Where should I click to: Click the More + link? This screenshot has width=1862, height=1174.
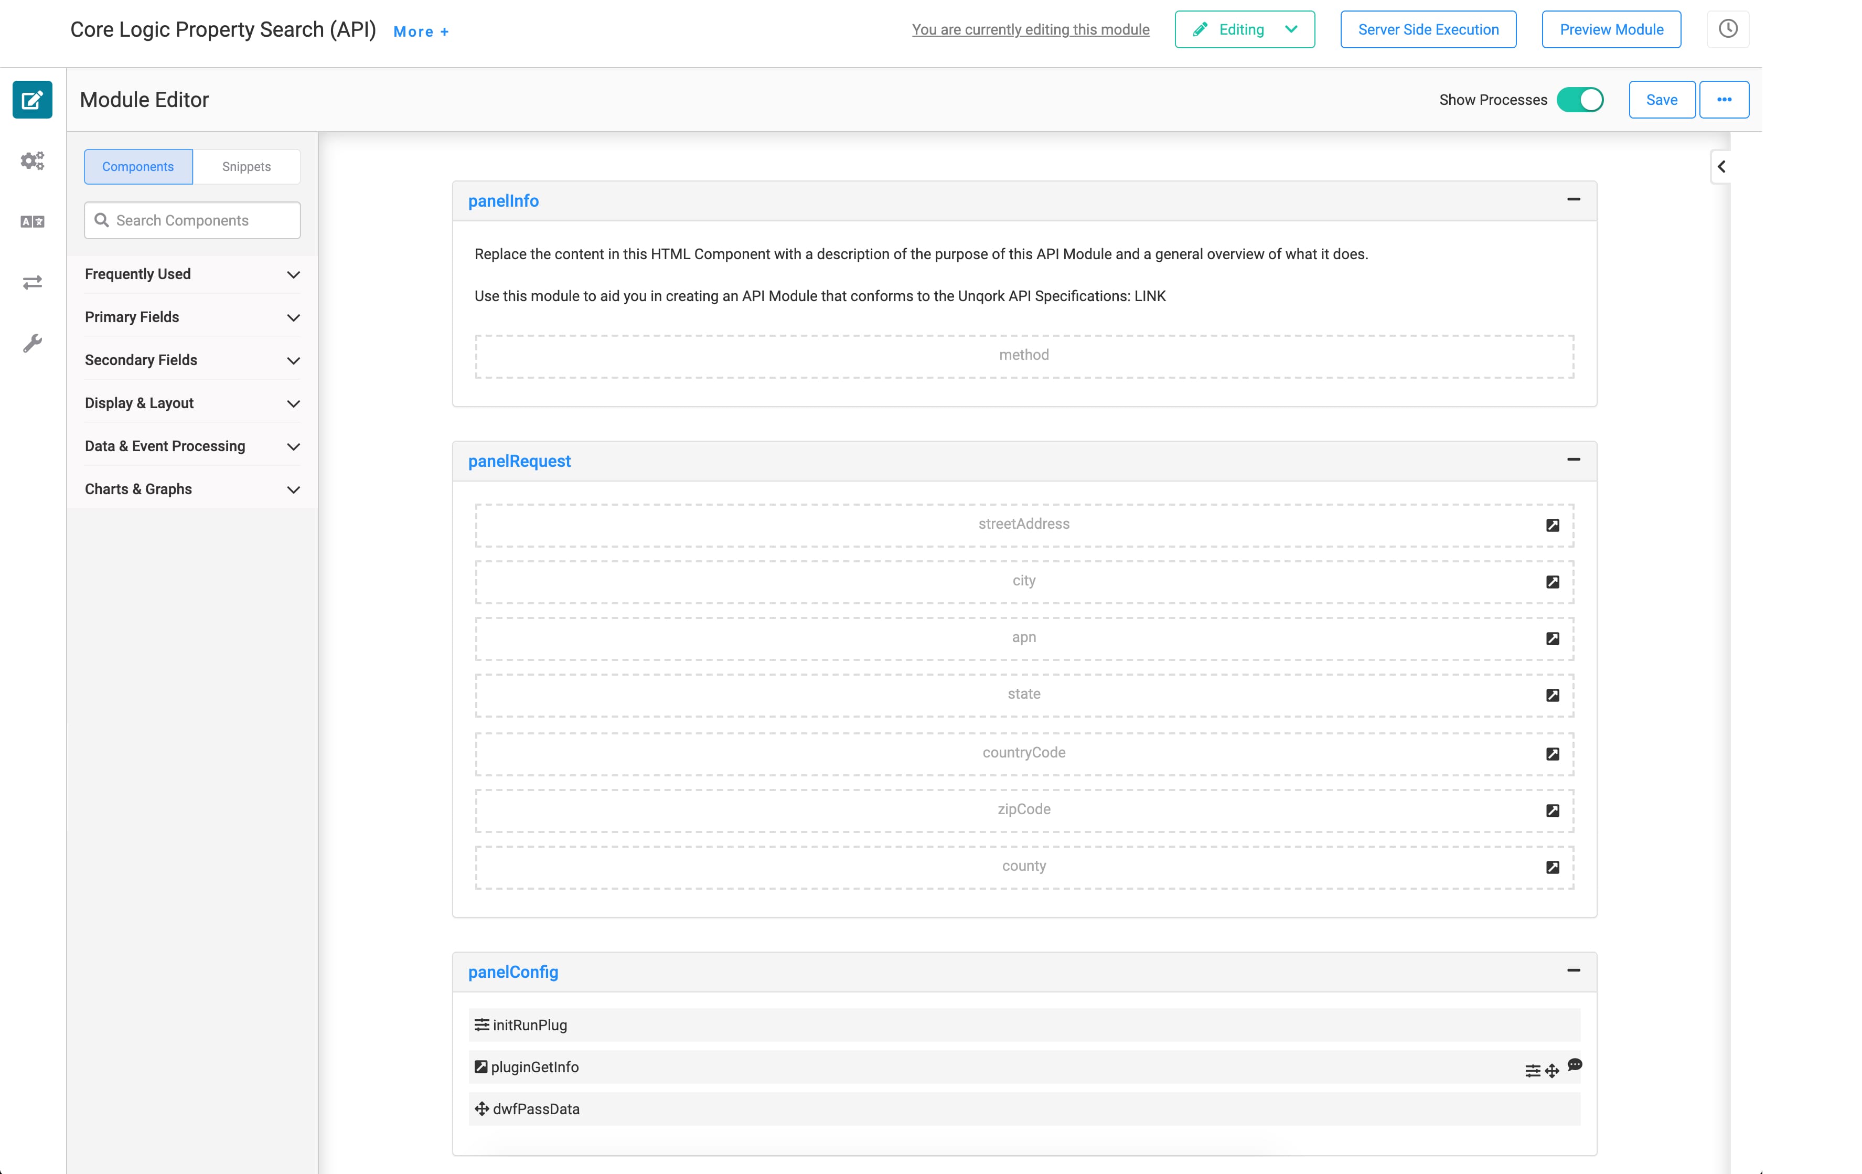coord(421,31)
